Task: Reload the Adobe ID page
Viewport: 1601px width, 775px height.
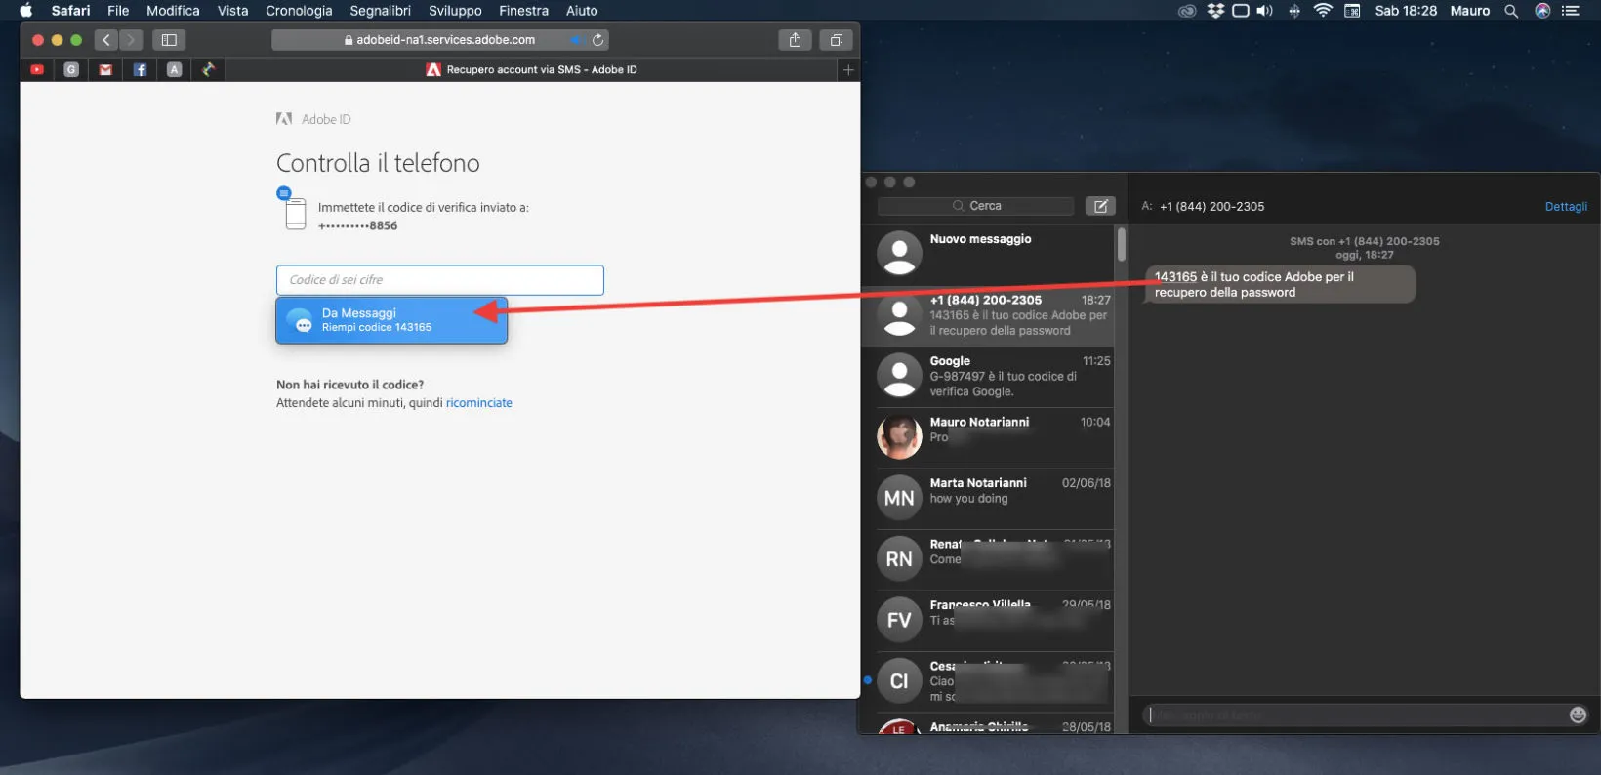Action: point(597,40)
